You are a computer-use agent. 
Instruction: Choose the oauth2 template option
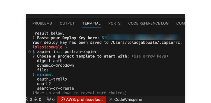point(44,84)
